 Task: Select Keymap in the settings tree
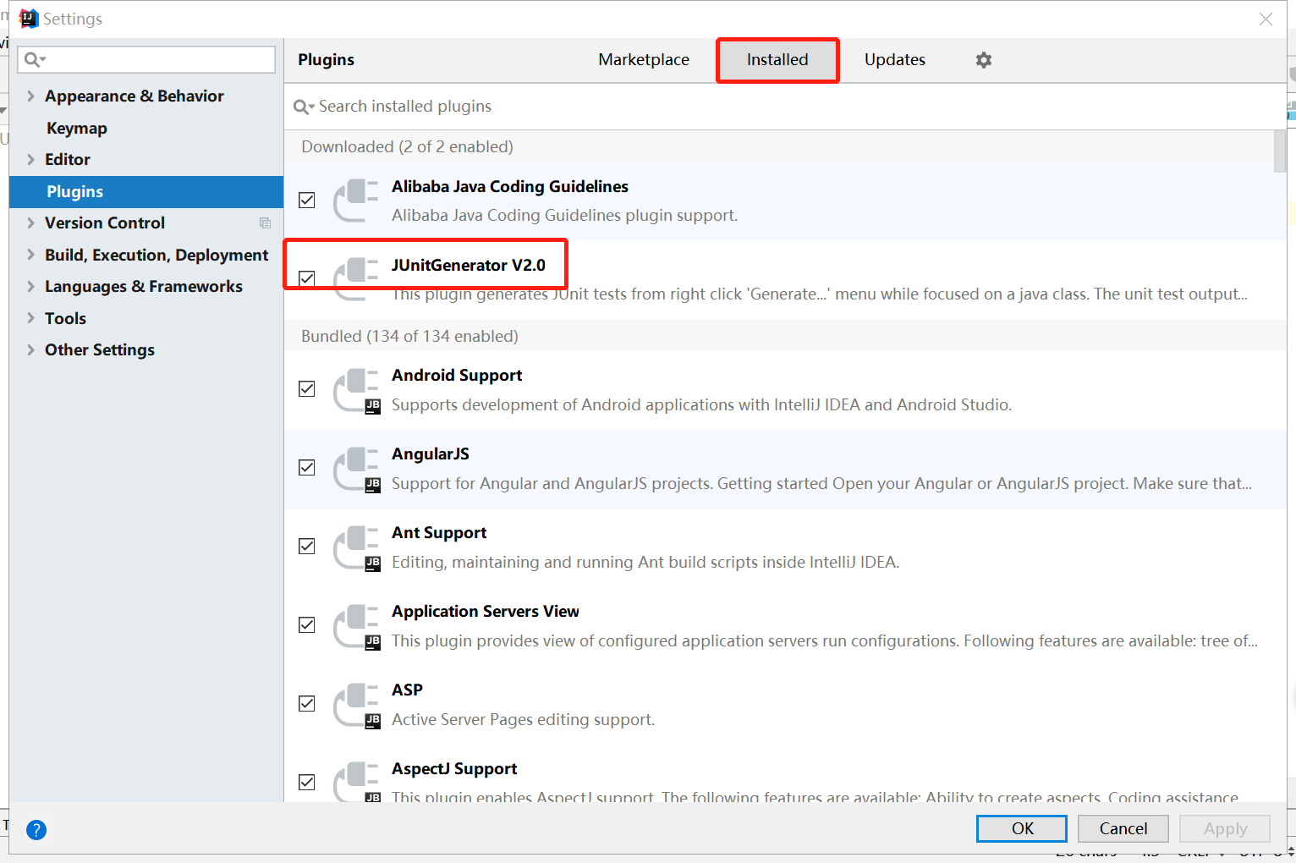[77, 129]
